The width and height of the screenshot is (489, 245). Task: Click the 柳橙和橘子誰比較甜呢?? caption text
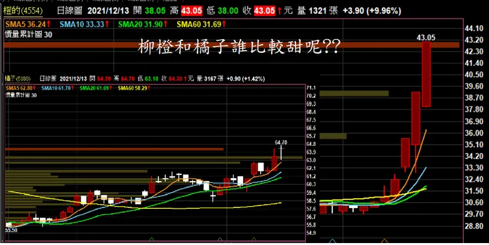(239, 48)
